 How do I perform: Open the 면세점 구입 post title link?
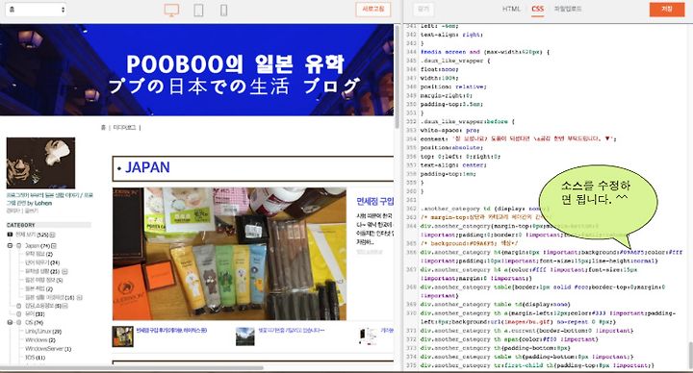(x=374, y=202)
